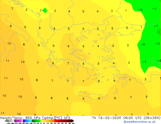
Task: Click the bright yellow legend swatch at 0
Action: point(41,121)
